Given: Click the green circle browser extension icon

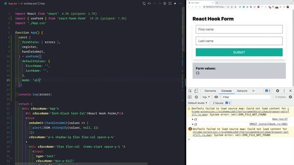Looking at the screenshot, I should (x=244, y=7).
